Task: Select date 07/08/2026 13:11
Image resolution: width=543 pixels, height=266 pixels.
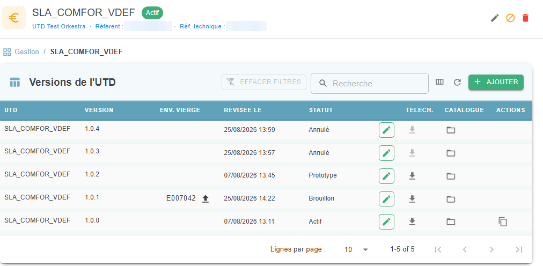Action: pos(250,221)
